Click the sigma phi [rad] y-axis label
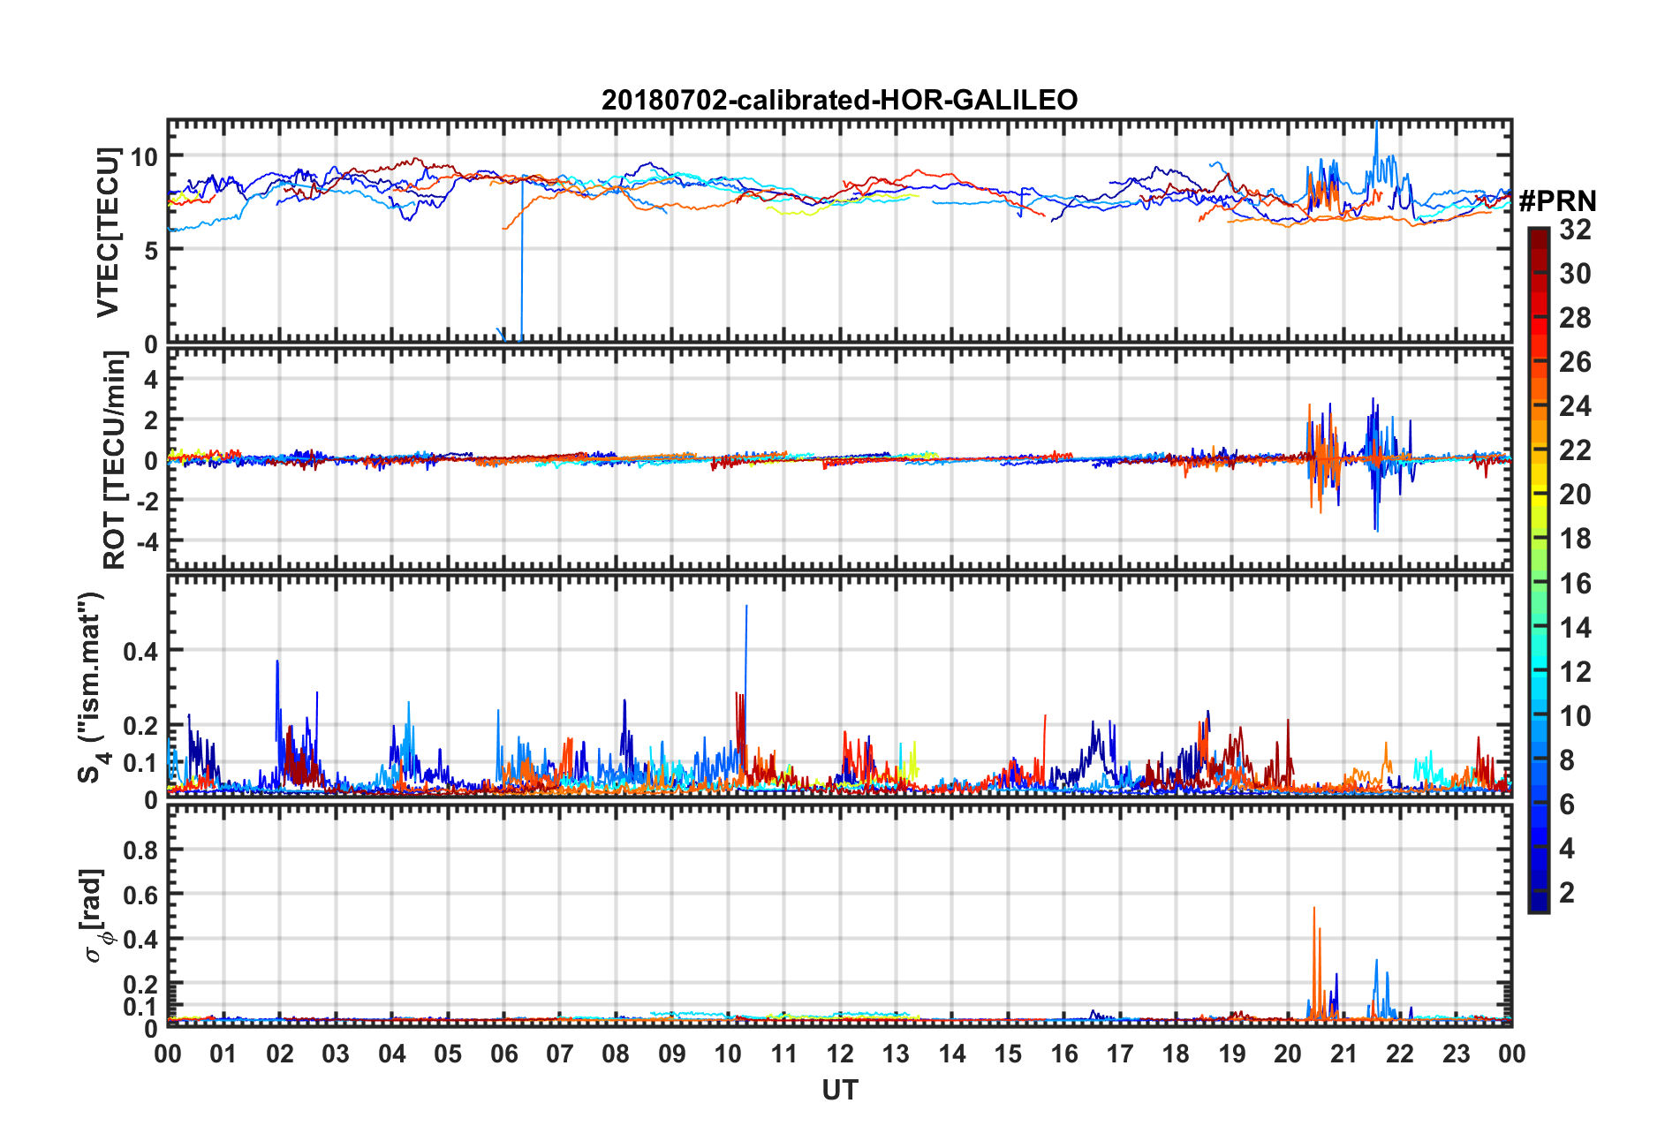Screen dimensions: 1680x1141 pos(95,915)
